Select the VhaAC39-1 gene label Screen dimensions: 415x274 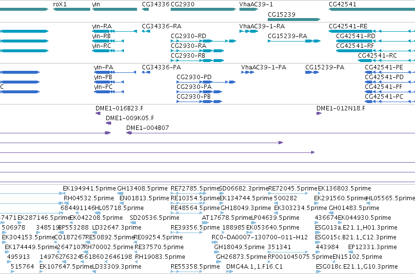(x=256, y=4)
